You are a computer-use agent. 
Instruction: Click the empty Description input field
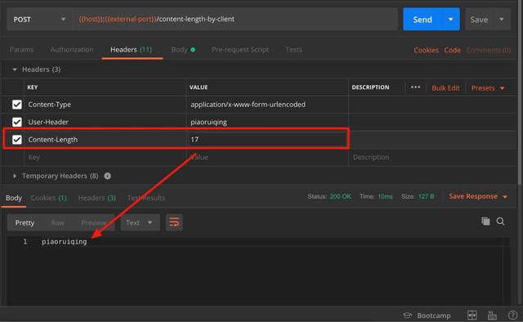[432, 157]
